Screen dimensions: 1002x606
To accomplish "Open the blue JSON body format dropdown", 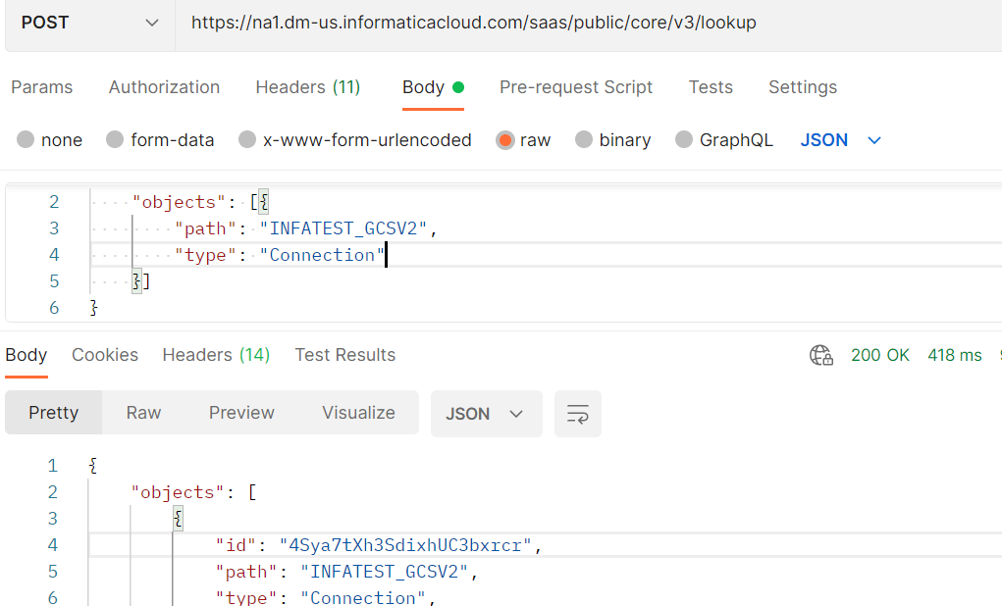I will [x=840, y=140].
